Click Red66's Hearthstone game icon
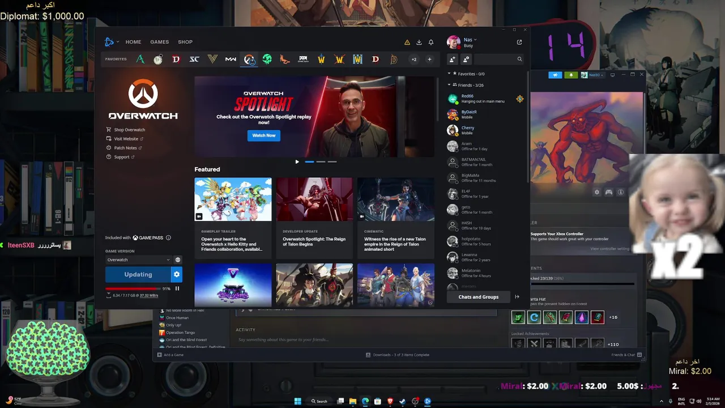The image size is (725, 408). tap(519, 99)
